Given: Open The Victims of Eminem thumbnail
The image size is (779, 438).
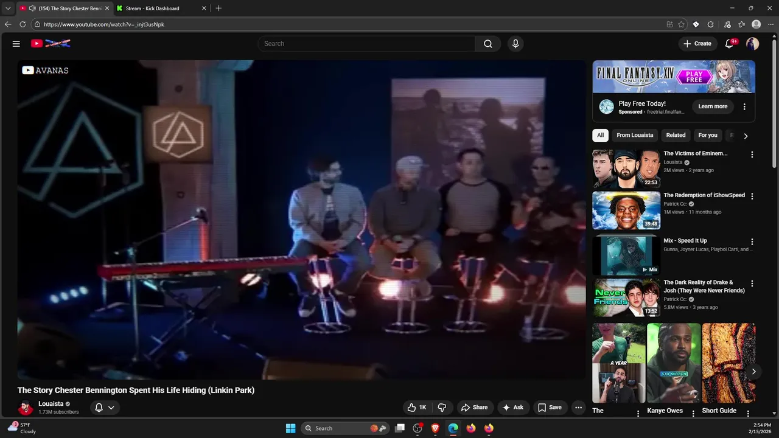Looking at the screenshot, I should [626, 169].
